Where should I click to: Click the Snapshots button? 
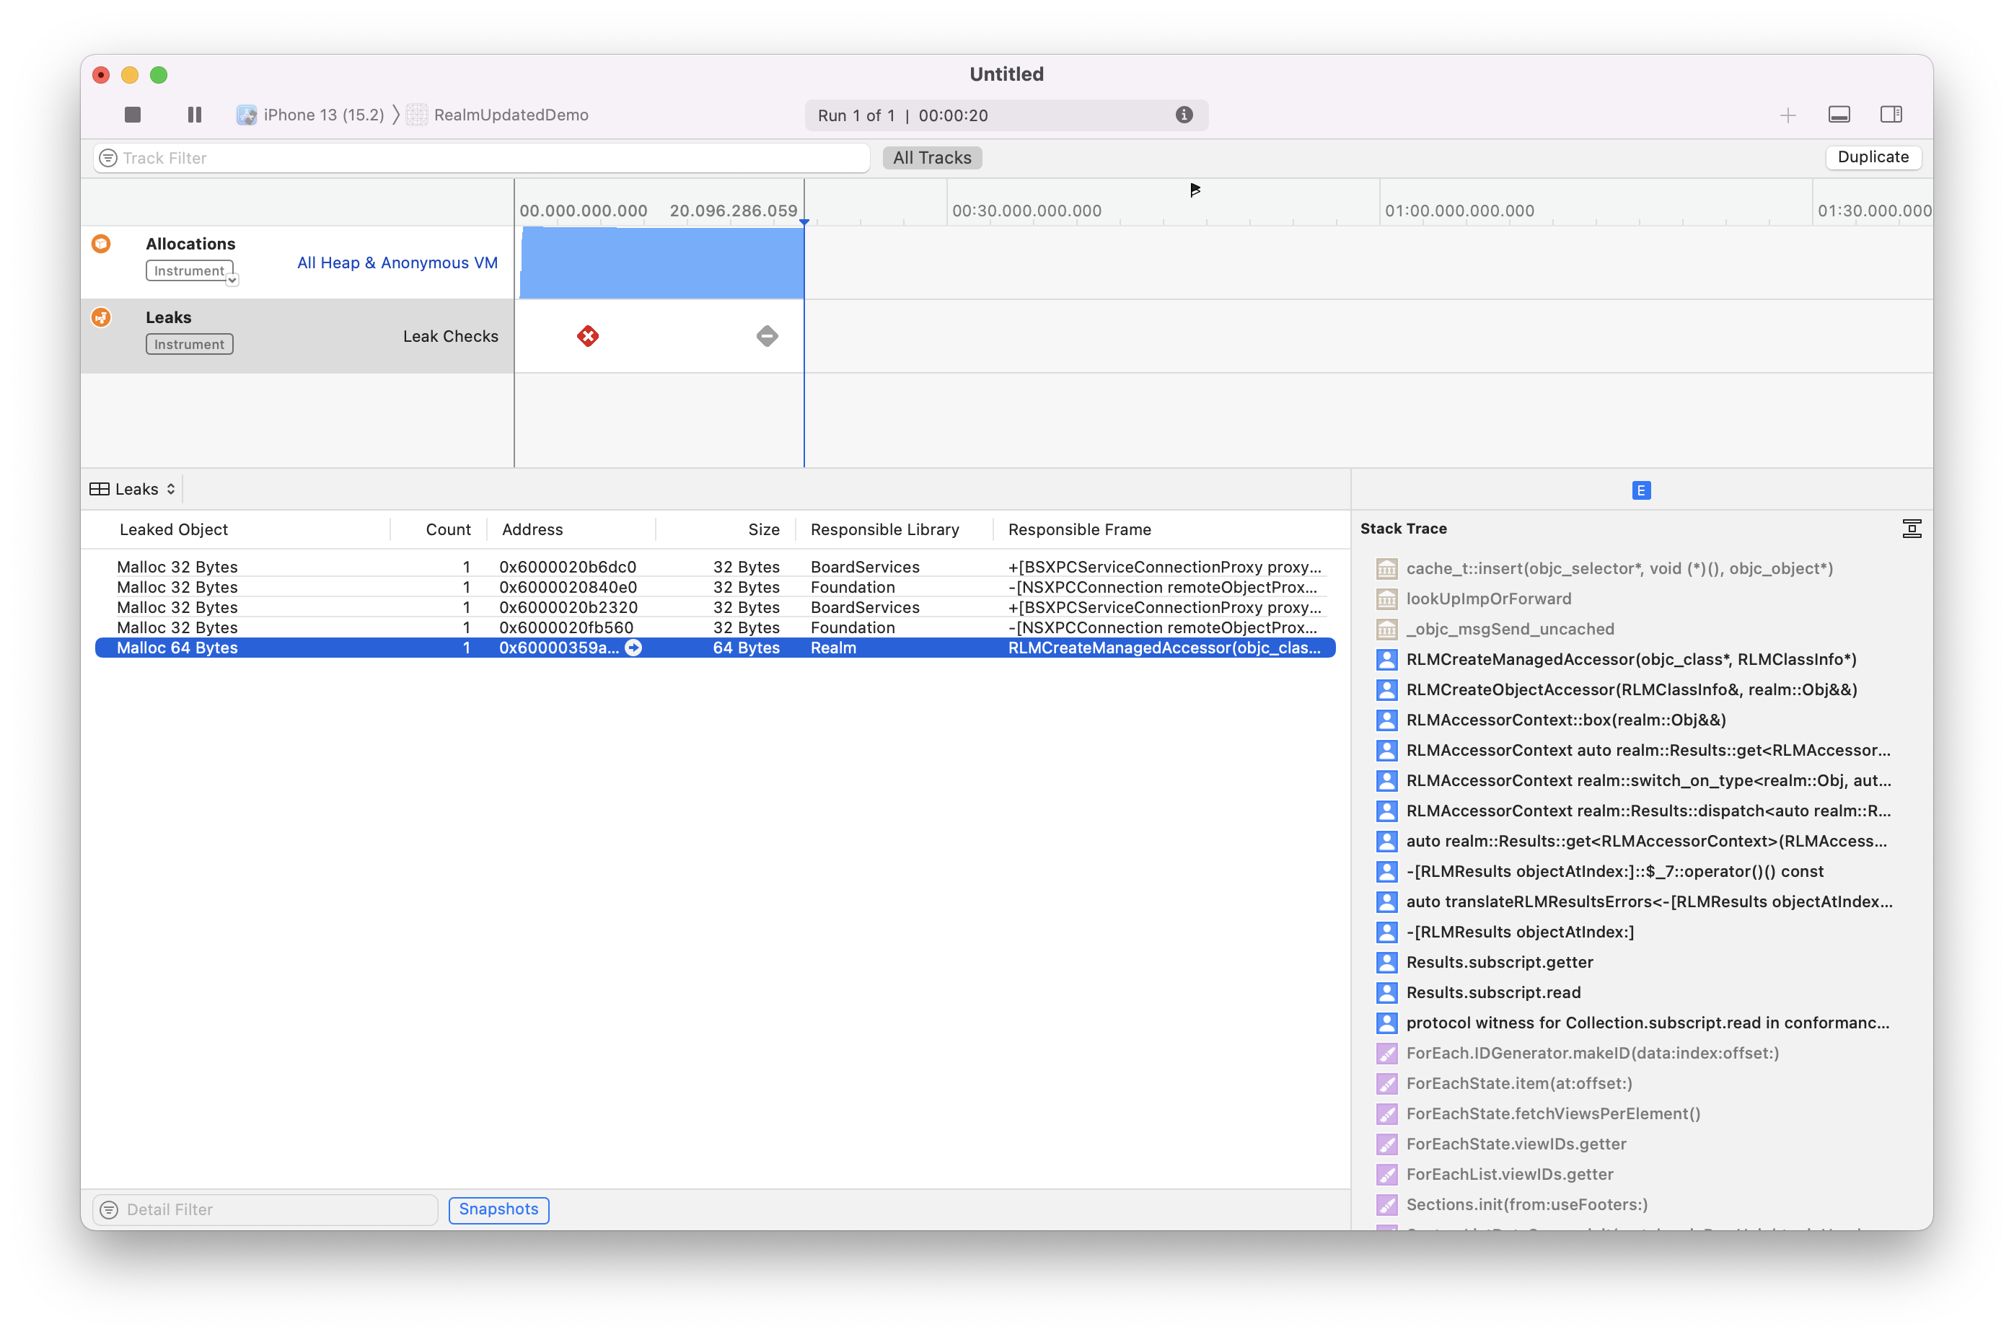tap(498, 1209)
